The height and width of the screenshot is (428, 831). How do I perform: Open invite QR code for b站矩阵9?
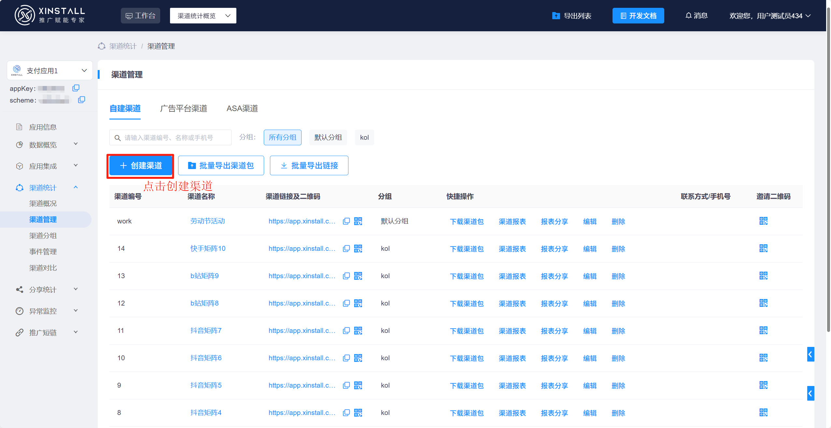pyautogui.click(x=763, y=276)
